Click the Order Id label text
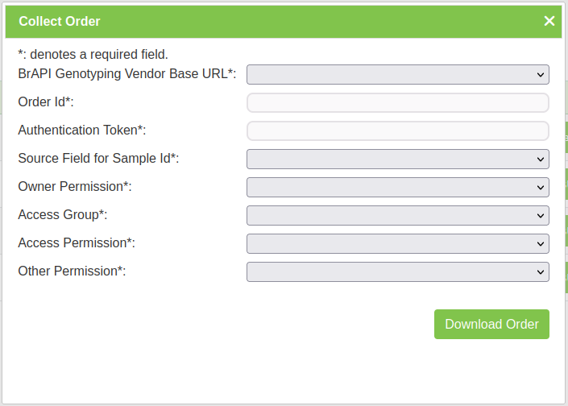Viewport: 568px width, 406px height. tap(46, 102)
